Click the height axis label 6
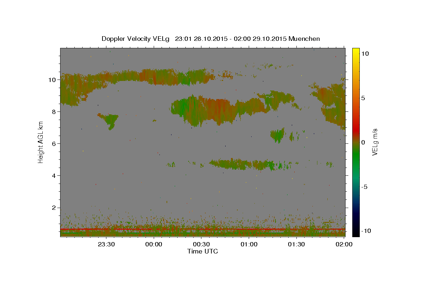Screen dimensions: 427x284 pyautogui.click(x=54, y=144)
